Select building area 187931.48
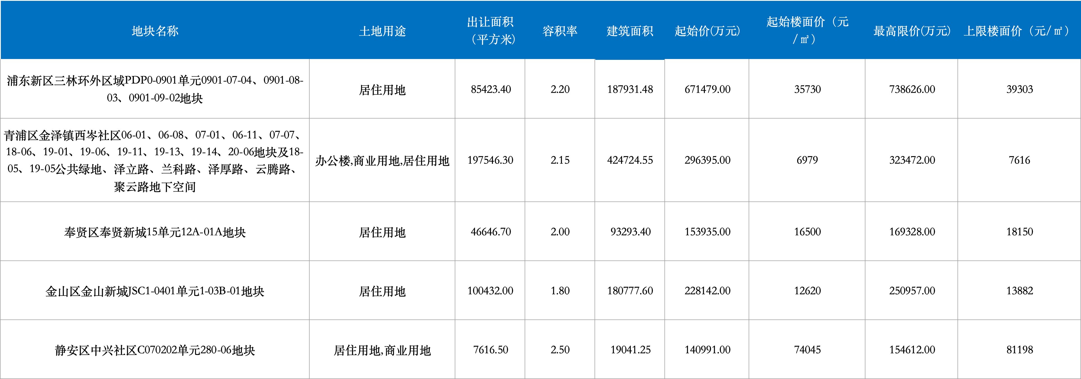1081x379 pixels. point(630,89)
